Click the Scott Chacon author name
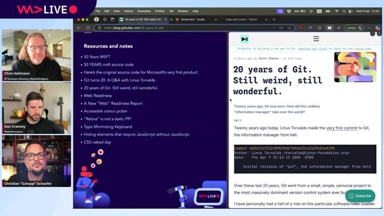 tap(268, 59)
